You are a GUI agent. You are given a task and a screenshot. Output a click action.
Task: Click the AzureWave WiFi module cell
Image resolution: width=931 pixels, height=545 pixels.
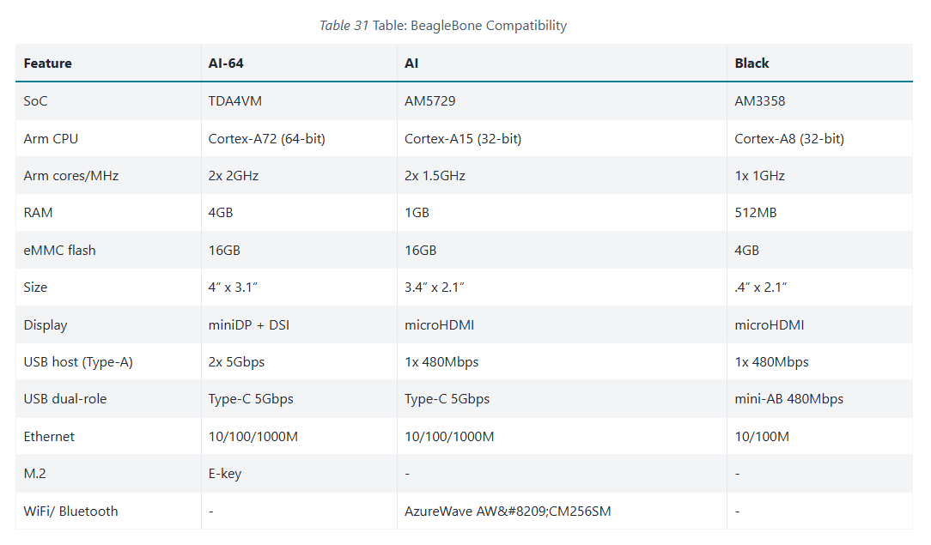(x=508, y=512)
